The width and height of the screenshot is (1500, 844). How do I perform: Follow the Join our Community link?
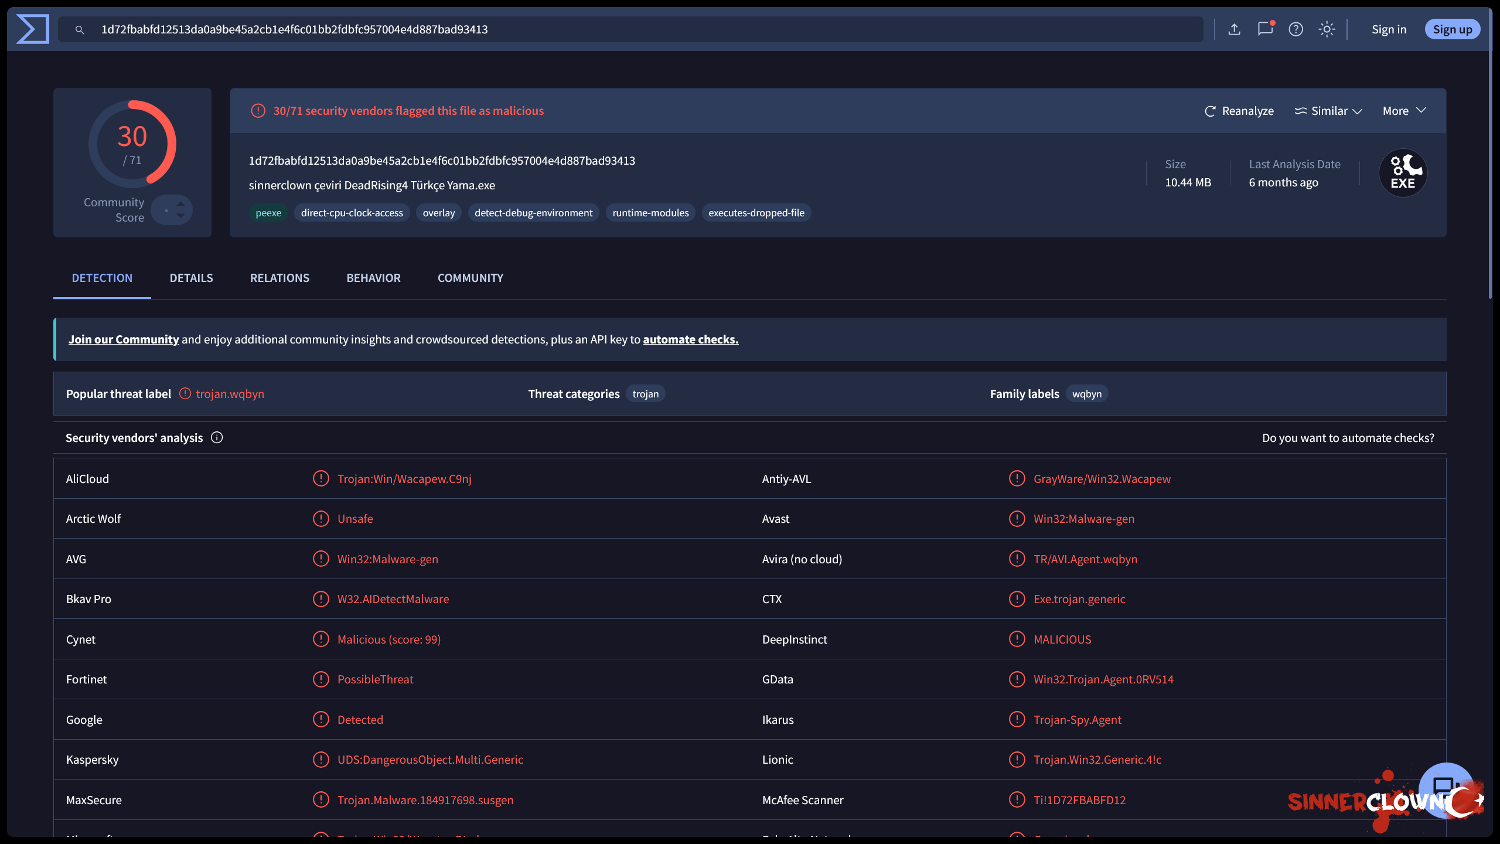click(124, 339)
